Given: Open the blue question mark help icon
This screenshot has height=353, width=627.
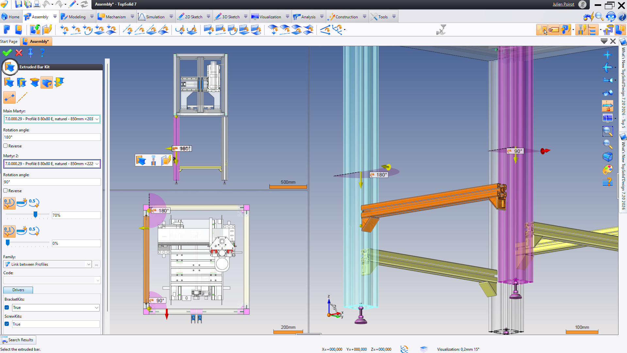Looking at the screenshot, I should 42,53.
